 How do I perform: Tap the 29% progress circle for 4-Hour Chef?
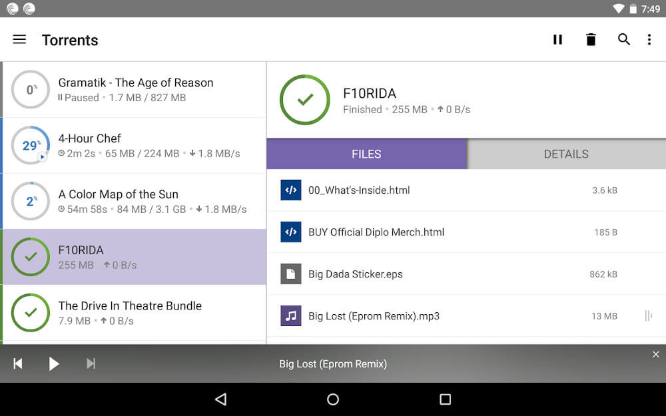(31, 145)
